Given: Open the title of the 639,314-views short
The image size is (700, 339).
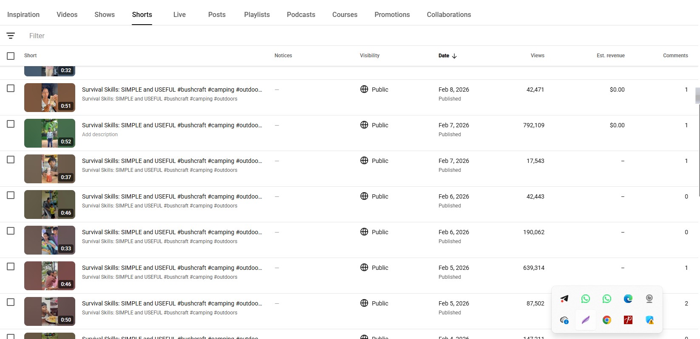Looking at the screenshot, I should [x=172, y=268].
